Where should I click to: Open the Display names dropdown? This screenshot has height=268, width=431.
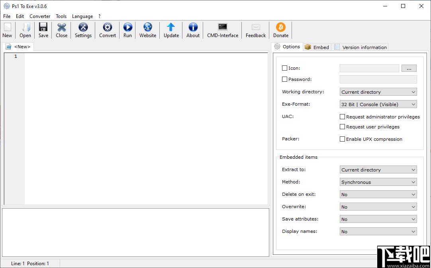pos(378,232)
